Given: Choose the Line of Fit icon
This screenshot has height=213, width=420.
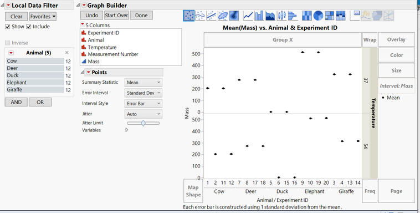Looking at the screenshot, I should (211, 16).
